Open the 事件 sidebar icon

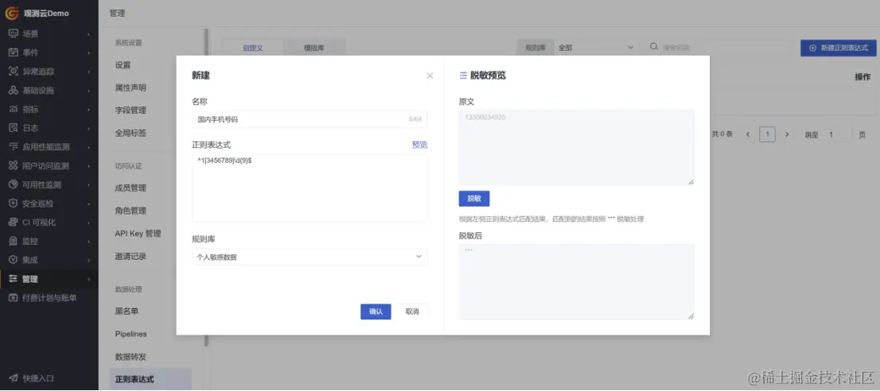(x=14, y=52)
